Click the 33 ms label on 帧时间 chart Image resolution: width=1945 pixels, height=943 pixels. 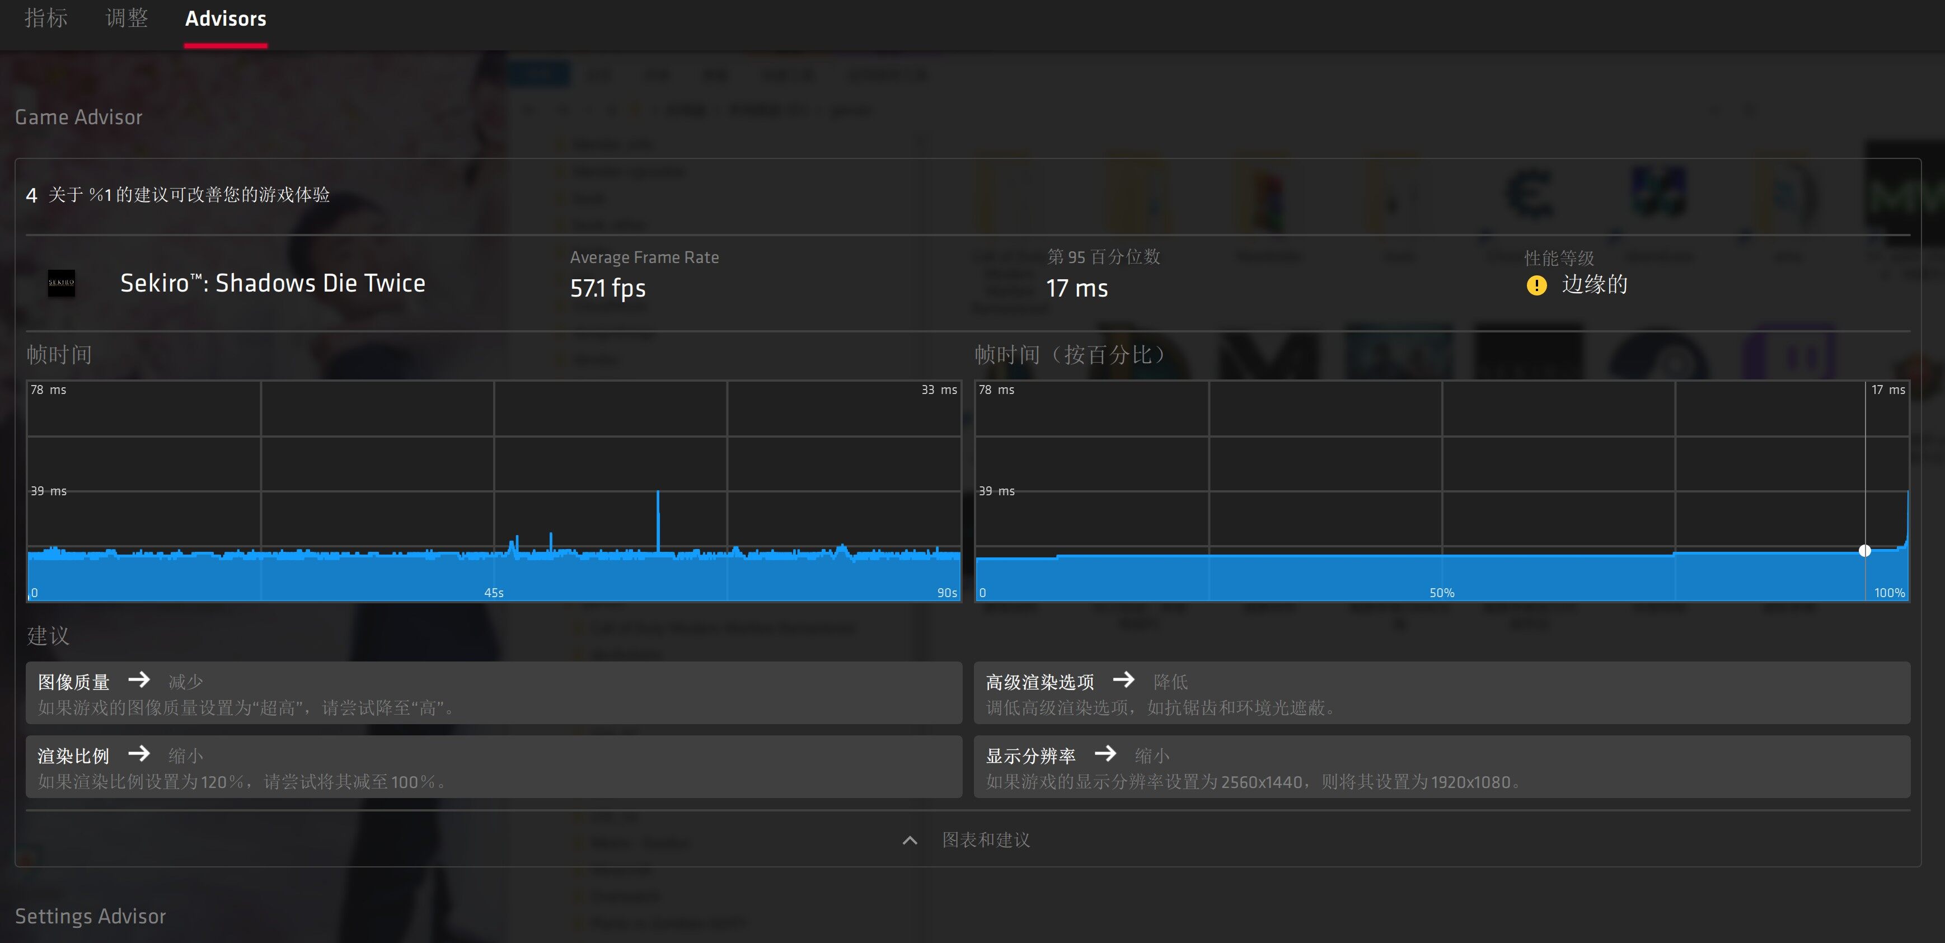[x=939, y=390]
